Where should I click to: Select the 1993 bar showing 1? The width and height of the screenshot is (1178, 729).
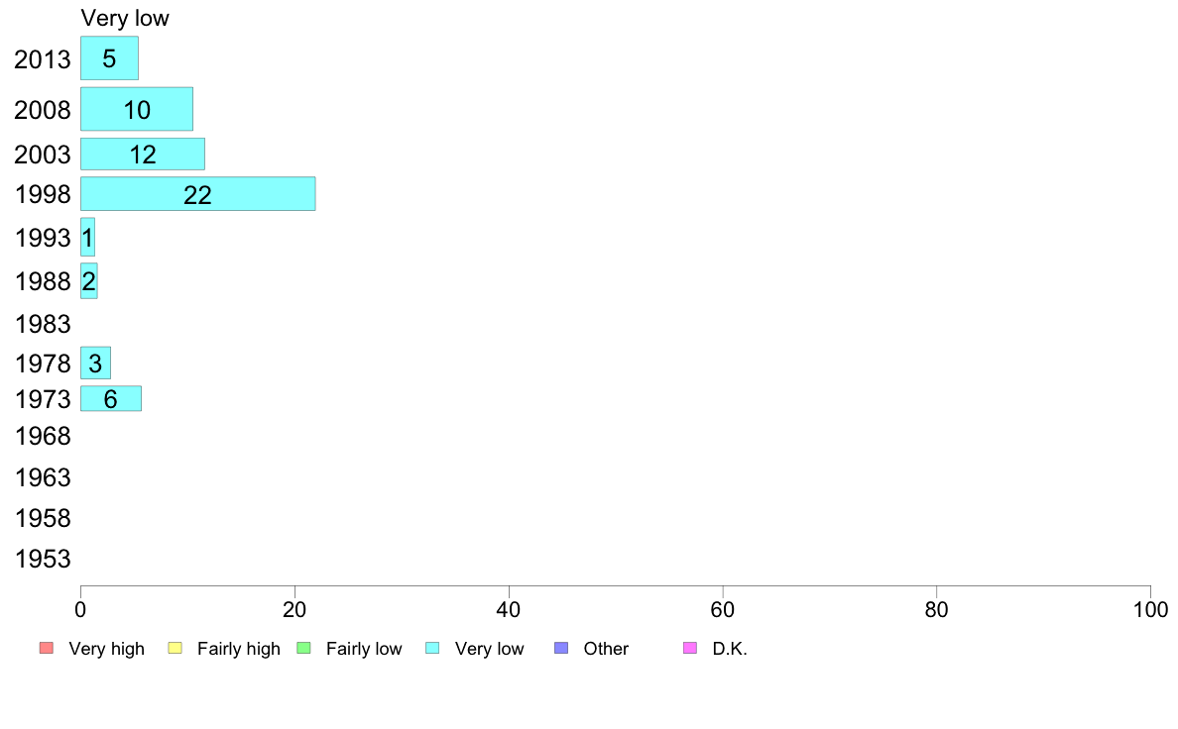(x=88, y=238)
